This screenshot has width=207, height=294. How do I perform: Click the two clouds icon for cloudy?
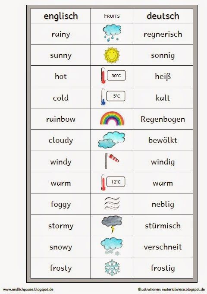click(112, 140)
